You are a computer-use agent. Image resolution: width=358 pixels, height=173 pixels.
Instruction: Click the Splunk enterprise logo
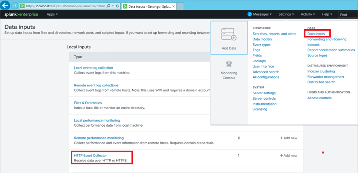[21, 14]
